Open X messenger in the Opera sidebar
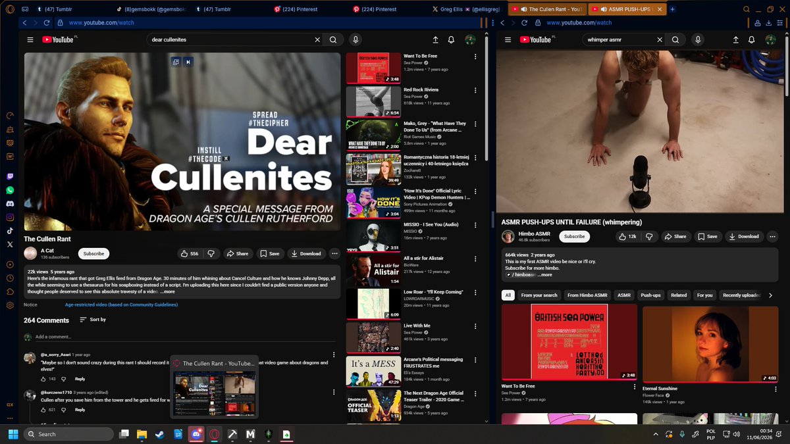This screenshot has width=790, height=444. coord(10,244)
